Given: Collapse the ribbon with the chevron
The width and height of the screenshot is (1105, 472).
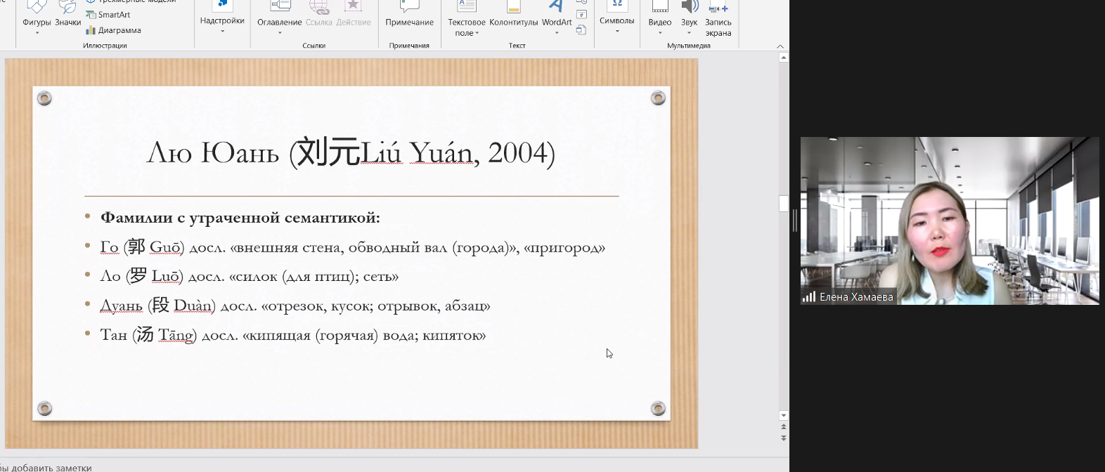Looking at the screenshot, I should [780, 46].
